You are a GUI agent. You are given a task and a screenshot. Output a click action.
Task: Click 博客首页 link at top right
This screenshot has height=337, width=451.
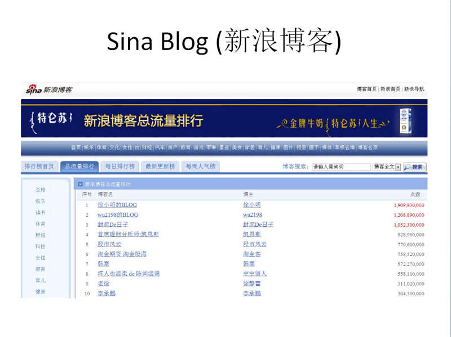click(366, 89)
